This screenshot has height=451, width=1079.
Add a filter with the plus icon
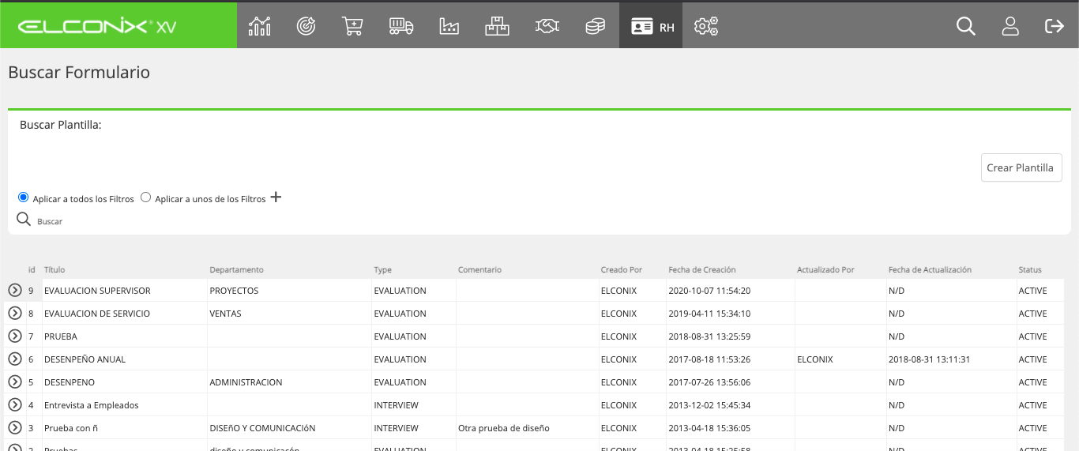coord(276,197)
